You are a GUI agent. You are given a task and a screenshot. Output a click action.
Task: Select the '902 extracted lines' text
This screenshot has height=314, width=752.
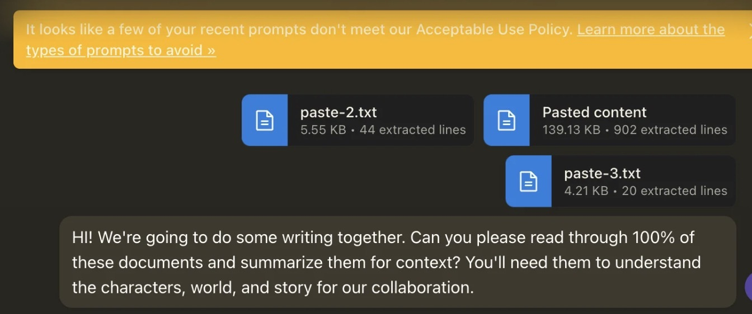click(670, 130)
